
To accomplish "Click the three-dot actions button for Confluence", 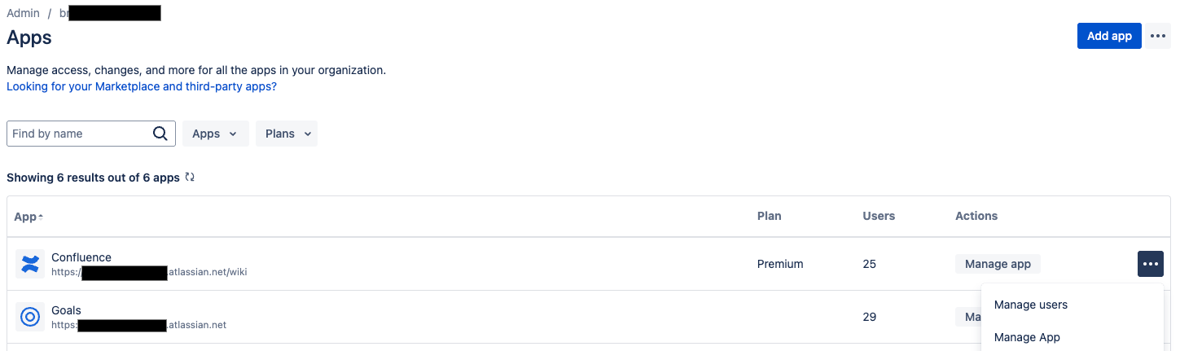I will point(1150,264).
